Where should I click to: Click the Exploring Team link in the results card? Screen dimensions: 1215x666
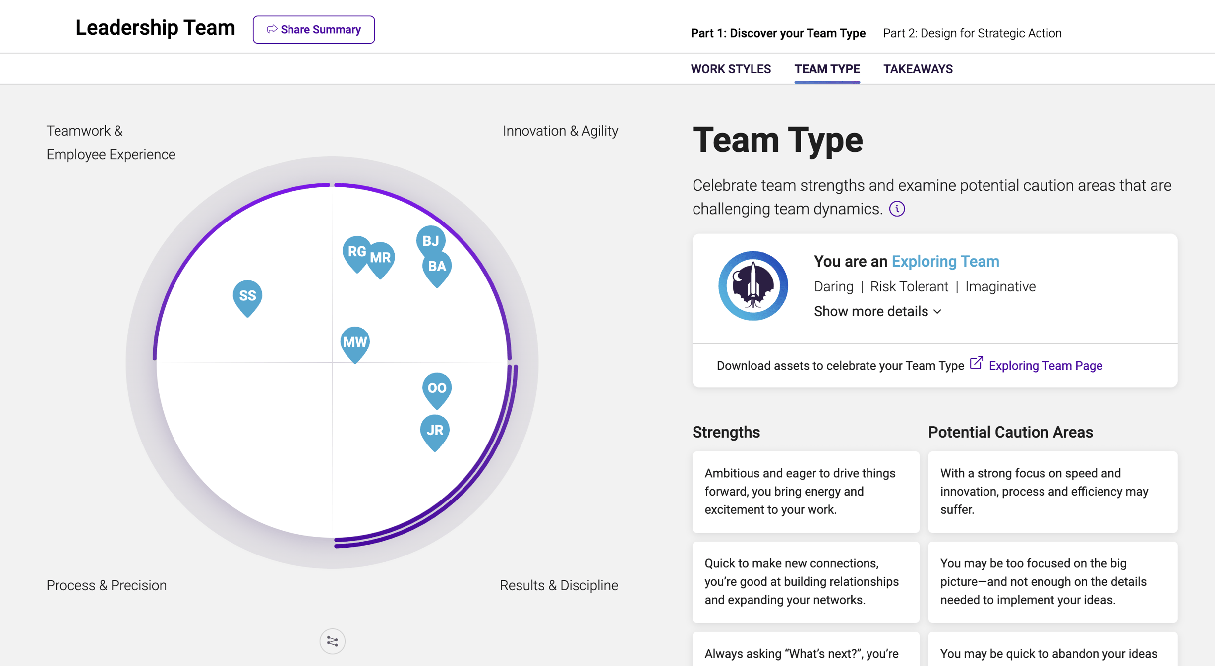[x=945, y=261]
